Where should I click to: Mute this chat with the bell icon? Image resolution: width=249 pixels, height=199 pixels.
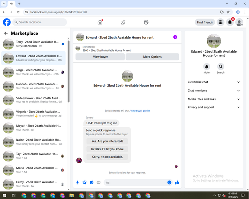point(207,67)
